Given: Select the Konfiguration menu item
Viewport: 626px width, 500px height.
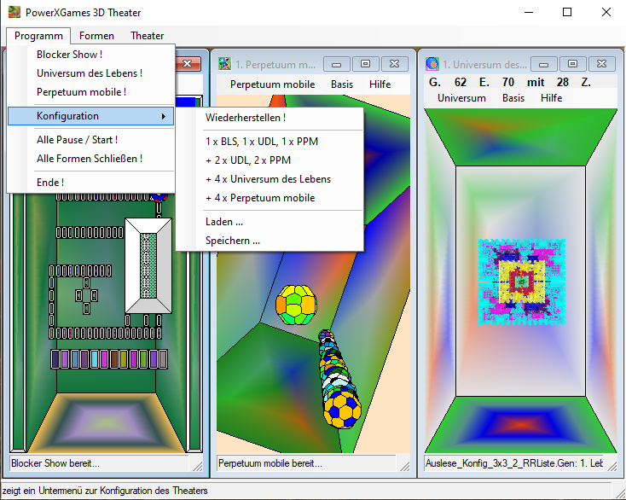Looking at the screenshot, I should point(90,116).
